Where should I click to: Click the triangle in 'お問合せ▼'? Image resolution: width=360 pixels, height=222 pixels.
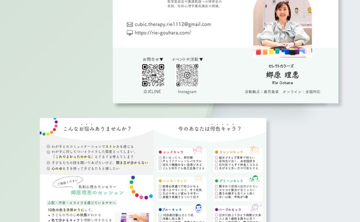161,60
